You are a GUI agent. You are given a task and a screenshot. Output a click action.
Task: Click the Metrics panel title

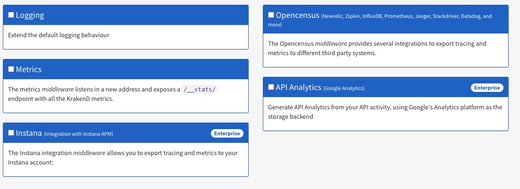28,69
